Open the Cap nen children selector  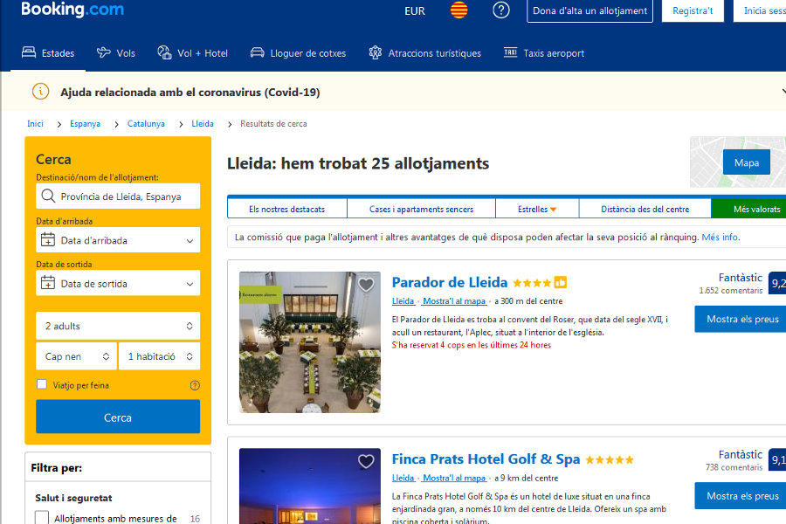(76, 356)
